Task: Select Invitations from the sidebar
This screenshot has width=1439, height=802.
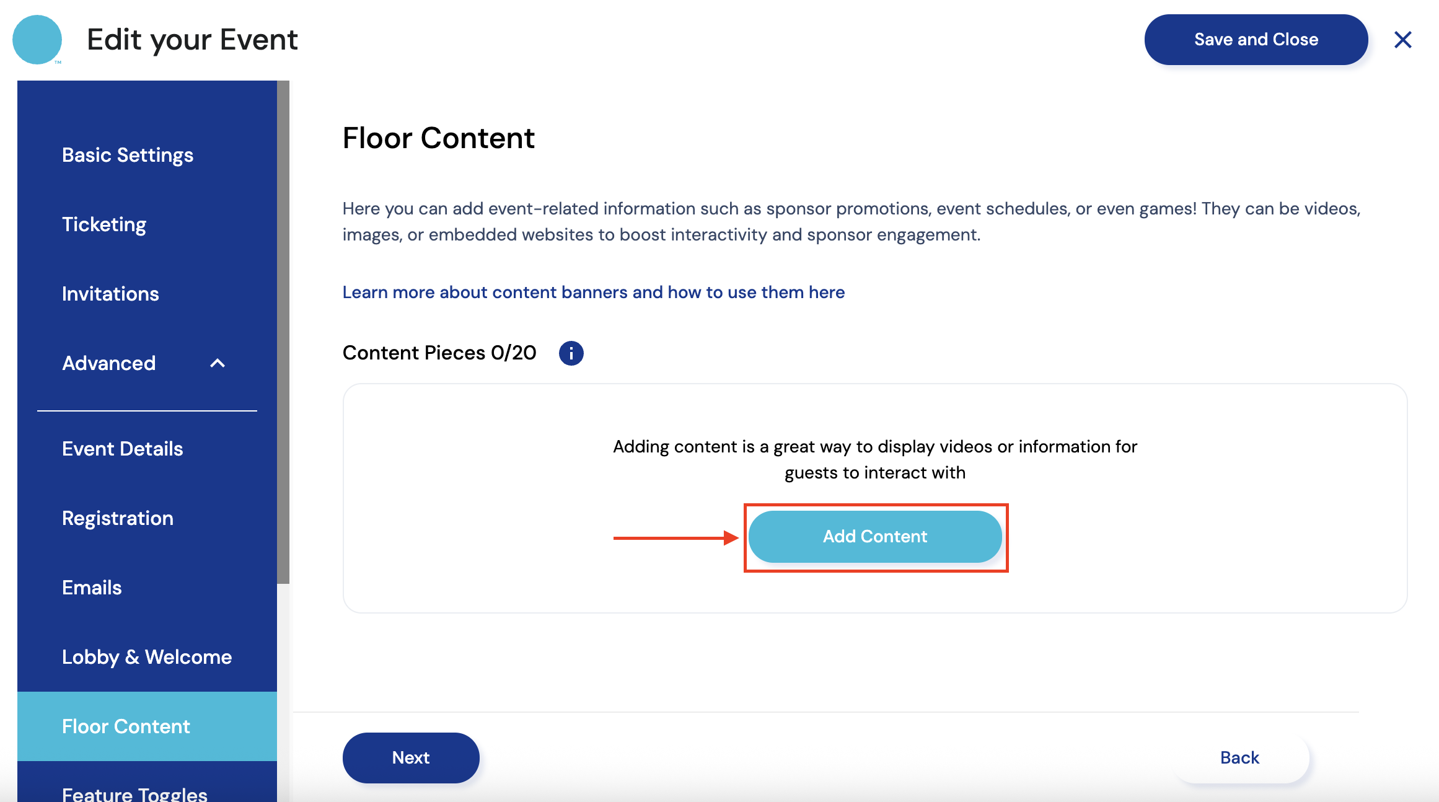Action: point(110,294)
